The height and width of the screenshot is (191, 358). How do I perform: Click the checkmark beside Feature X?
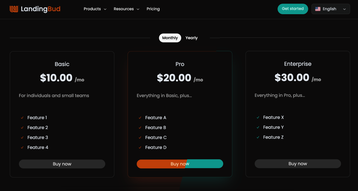click(258, 117)
